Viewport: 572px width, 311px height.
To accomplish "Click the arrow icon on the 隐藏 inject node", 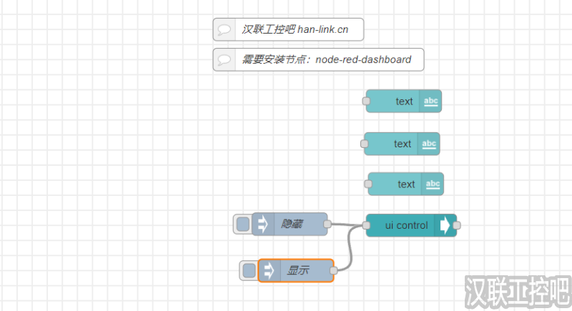I will point(262,224).
